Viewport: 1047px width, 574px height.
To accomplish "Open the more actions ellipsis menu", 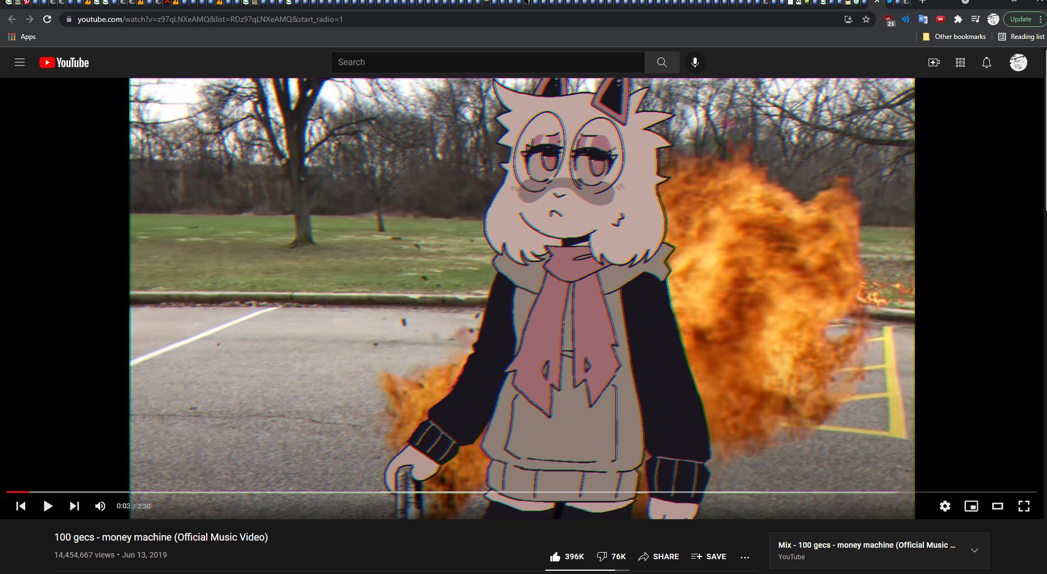I will (x=744, y=557).
